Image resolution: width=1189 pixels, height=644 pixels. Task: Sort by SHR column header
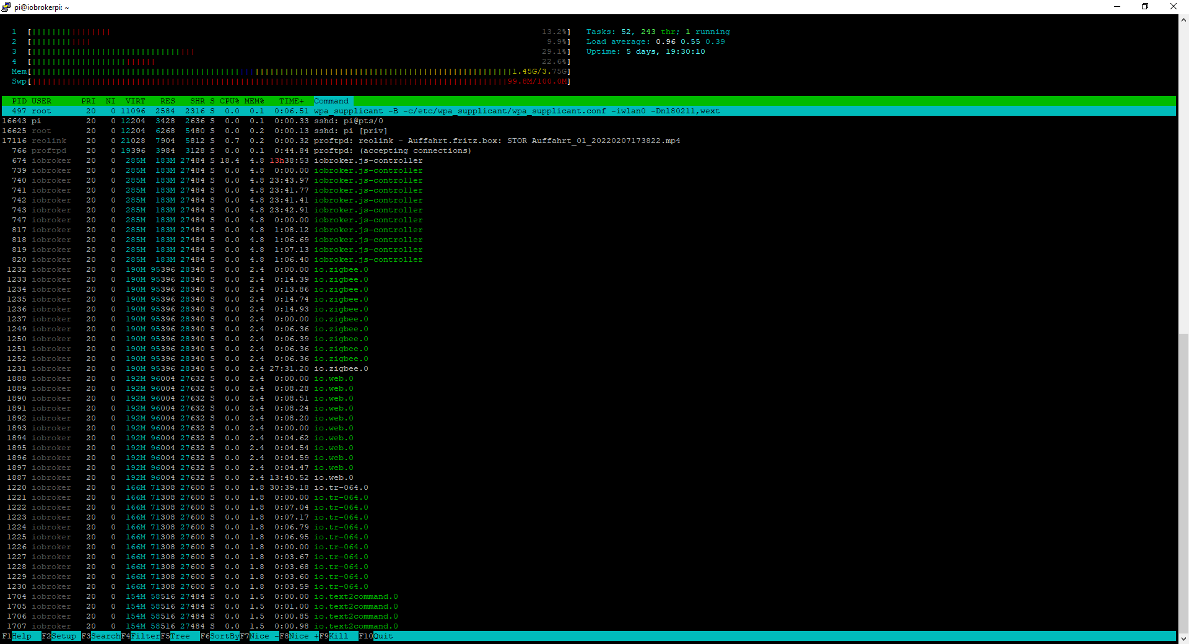pos(197,101)
